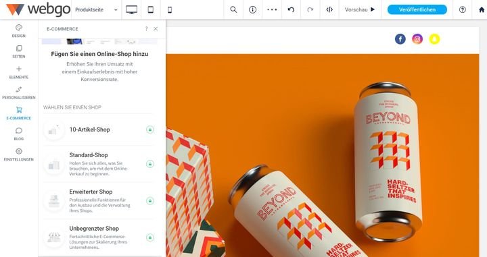Click the Unbegrenzter Shop thumbnail icon

pos(54,237)
